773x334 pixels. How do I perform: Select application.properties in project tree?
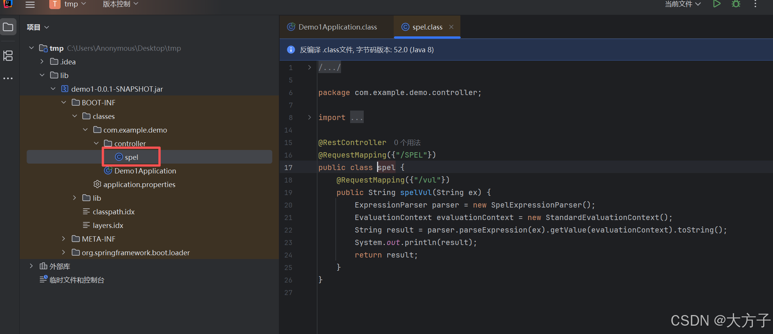pyautogui.click(x=139, y=184)
